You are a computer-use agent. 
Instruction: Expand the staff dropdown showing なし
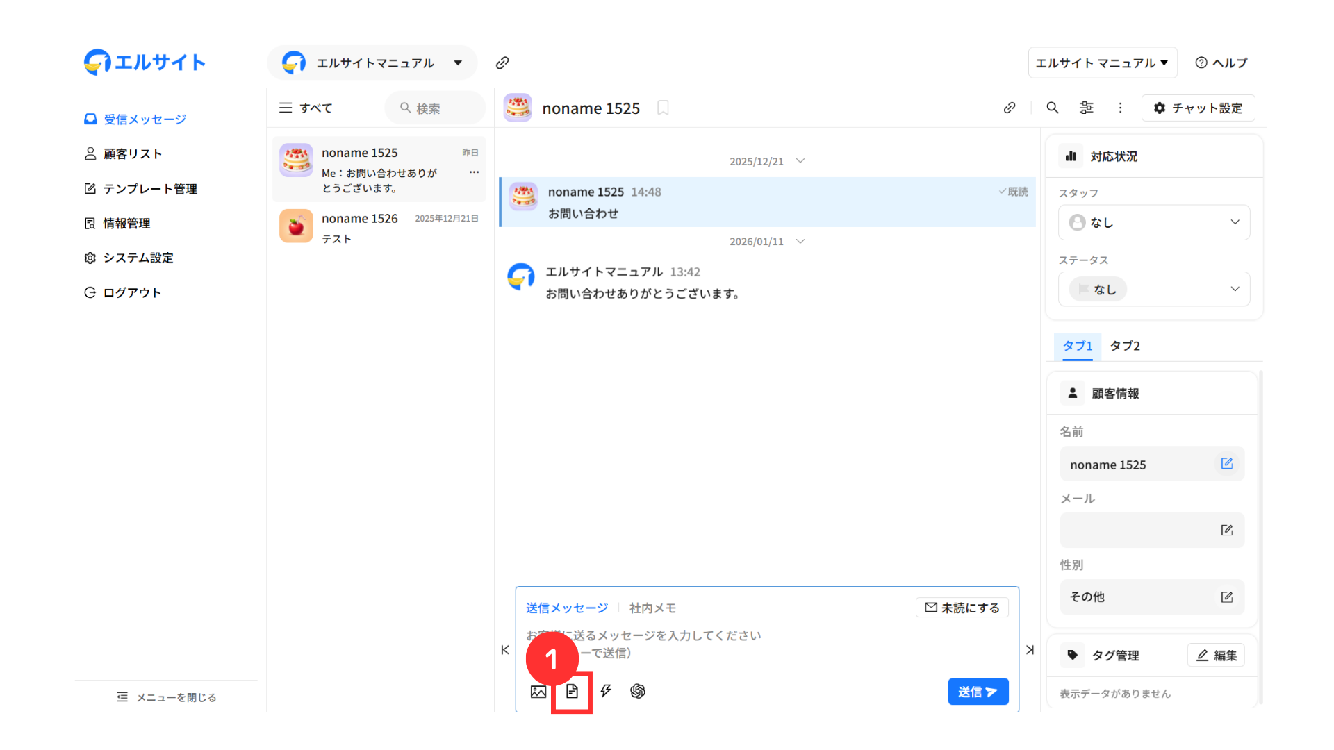1153,222
